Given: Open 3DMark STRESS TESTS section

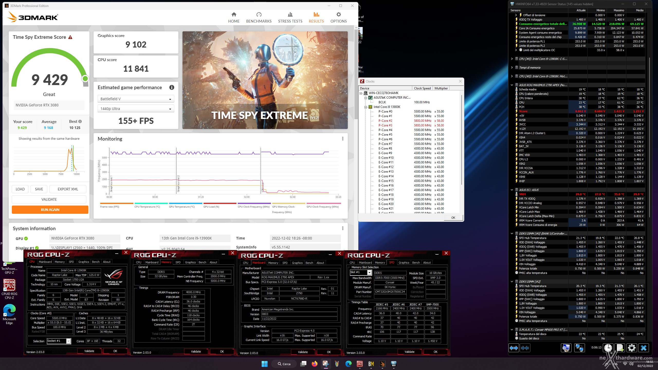Looking at the screenshot, I should 290,17.
